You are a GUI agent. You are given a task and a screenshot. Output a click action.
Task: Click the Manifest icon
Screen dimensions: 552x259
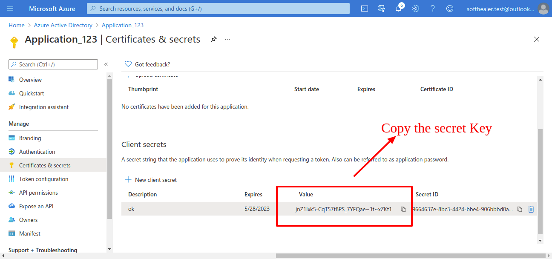11,233
